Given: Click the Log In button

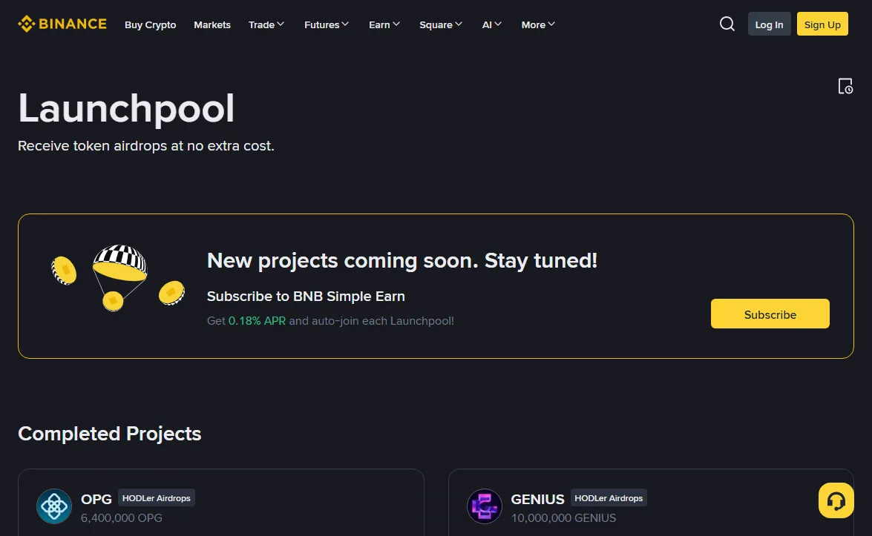Looking at the screenshot, I should 769,24.
